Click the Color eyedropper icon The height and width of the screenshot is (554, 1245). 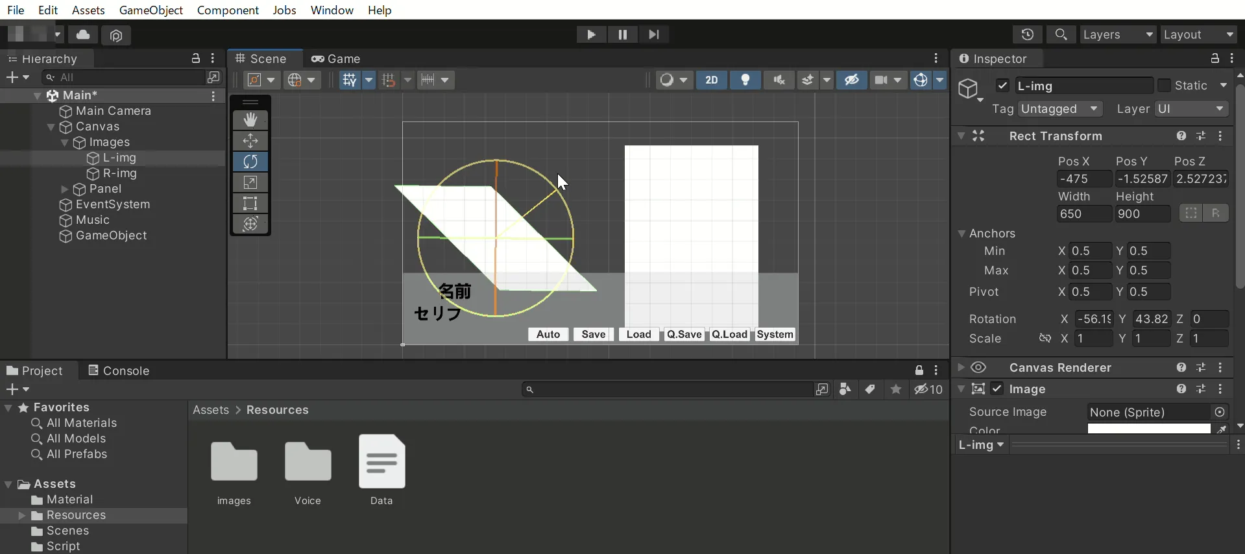[x=1221, y=429]
